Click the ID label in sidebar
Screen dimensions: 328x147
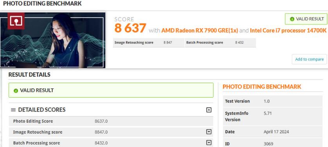pos(227,144)
